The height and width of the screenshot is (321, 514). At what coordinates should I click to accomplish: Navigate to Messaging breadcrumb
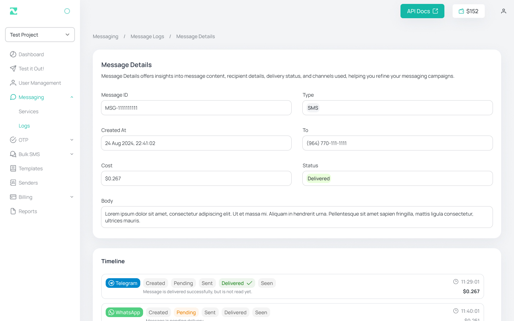click(106, 36)
